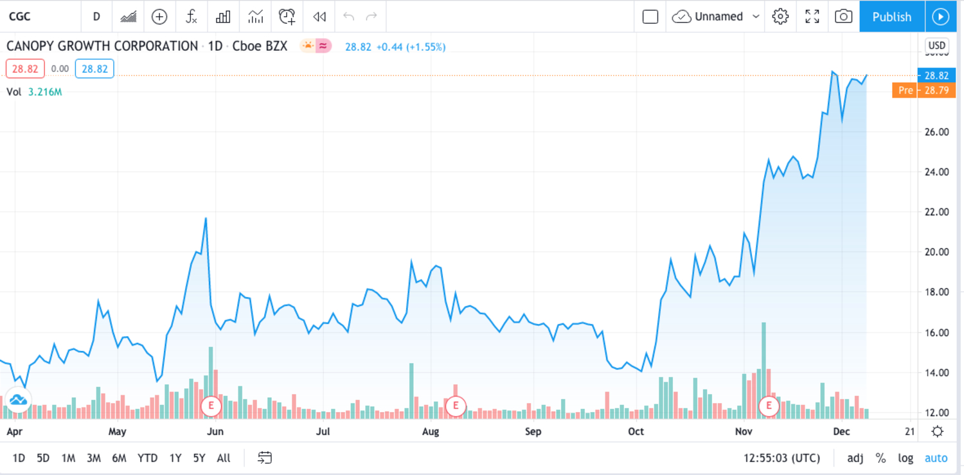Screen dimensions: 964x475
Task: Click the earnings E marker near August
Action: coord(456,406)
